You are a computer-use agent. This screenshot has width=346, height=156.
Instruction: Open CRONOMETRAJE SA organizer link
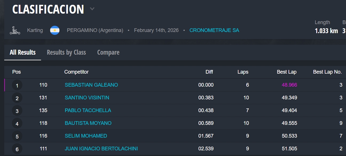(x=214, y=30)
